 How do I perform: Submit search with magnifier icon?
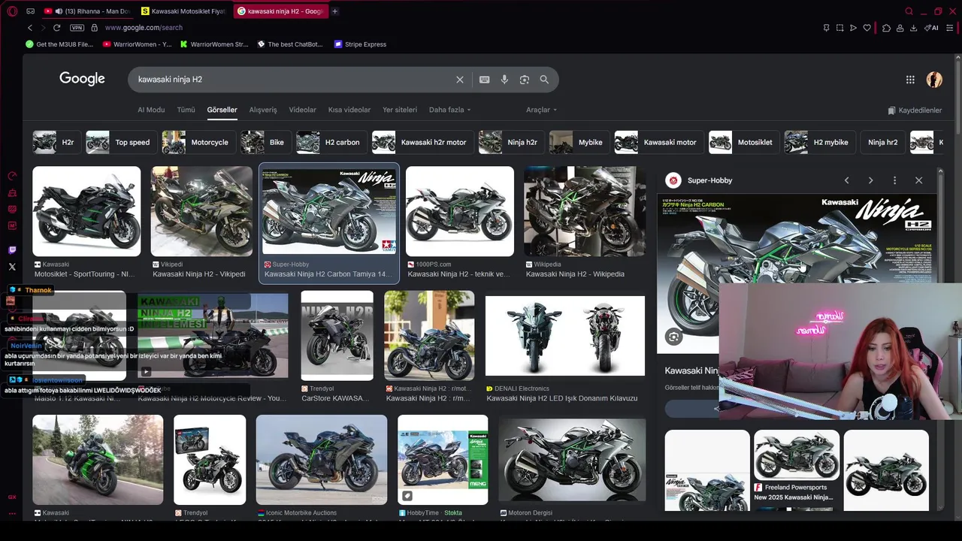pyautogui.click(x=544, y=80)
